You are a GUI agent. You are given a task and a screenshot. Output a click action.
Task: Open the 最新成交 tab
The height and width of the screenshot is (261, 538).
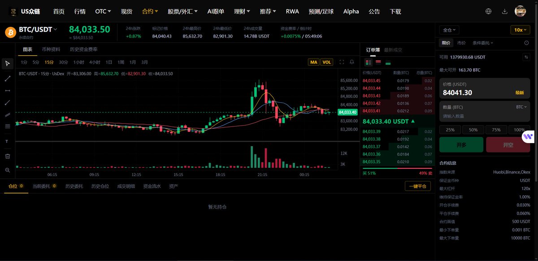(x=393, y=50)
